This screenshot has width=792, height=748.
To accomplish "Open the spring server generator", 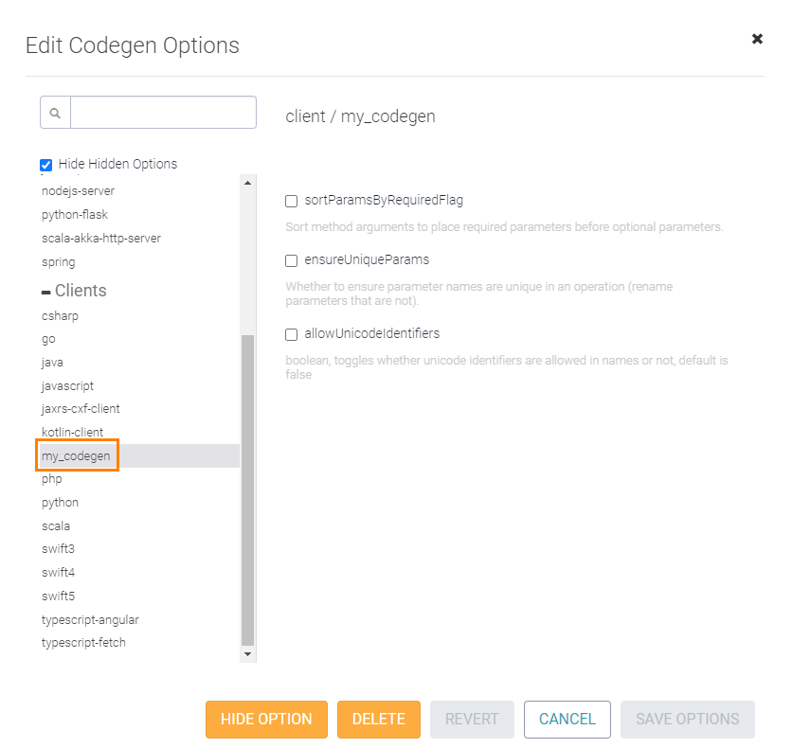I will click(59, 261).
